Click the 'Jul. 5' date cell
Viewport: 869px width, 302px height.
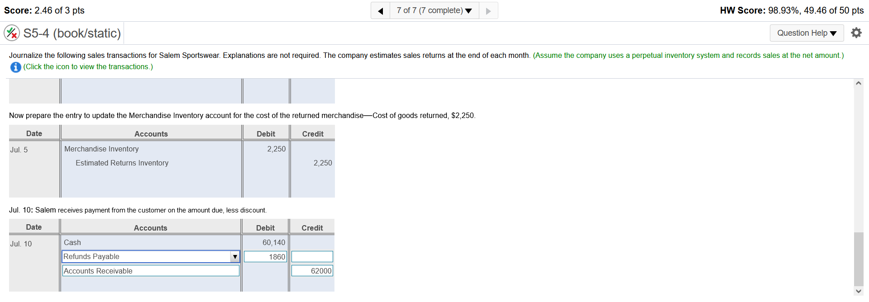19,150
